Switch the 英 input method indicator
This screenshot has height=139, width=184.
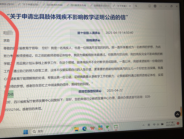(x=149, y=125)
